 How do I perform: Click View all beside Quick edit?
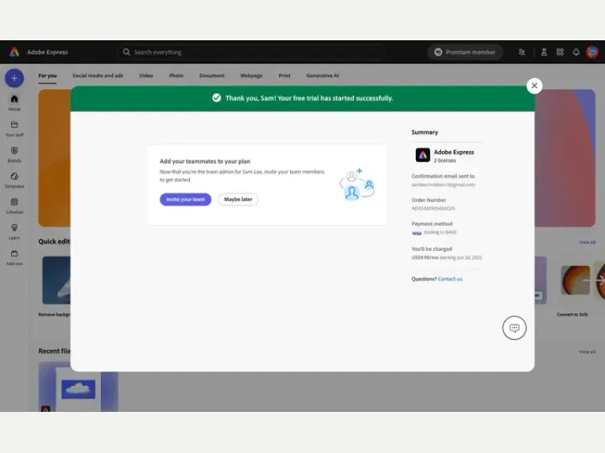click(x=587, y=242)
